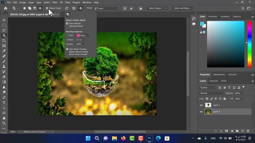Open the Select Subject dropdown arrow

[167, 8]
